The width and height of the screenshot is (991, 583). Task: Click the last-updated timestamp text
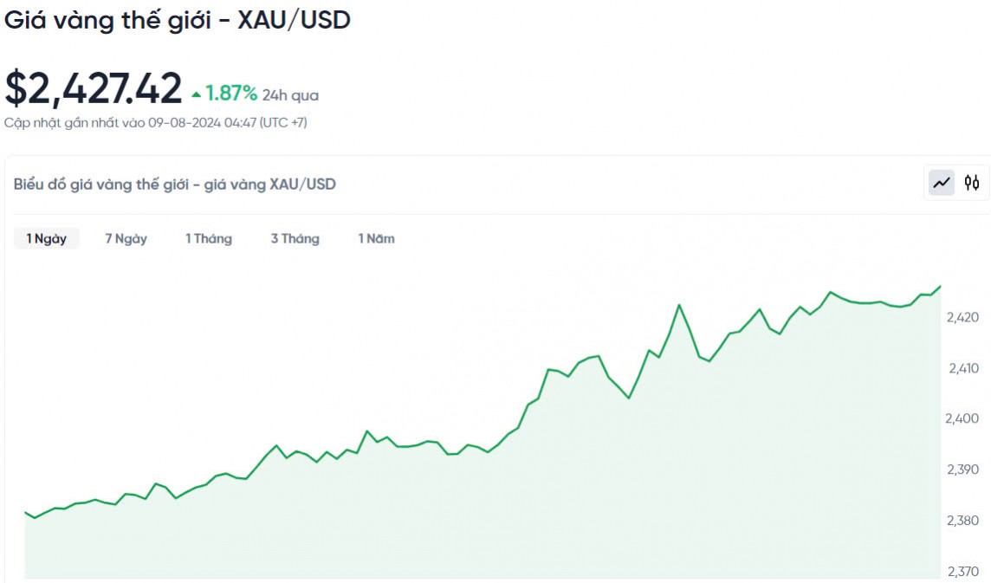(x=156, y=123)
